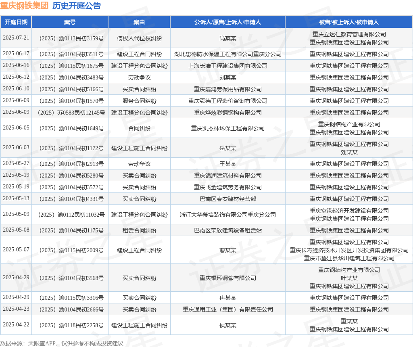The image size is (413, 347).
Task: Click plaintiff 湖北忠德防水保温工程有限公司重庆分公司
Action: click(x=228, y=54)
